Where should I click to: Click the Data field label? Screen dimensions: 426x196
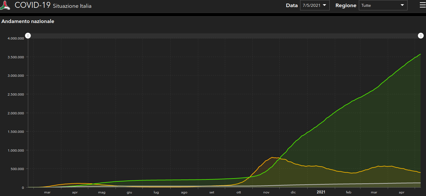click(292, 6)
